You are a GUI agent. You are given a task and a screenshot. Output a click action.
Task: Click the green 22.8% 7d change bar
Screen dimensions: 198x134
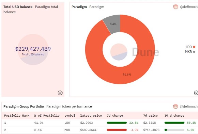click(117, 123)
